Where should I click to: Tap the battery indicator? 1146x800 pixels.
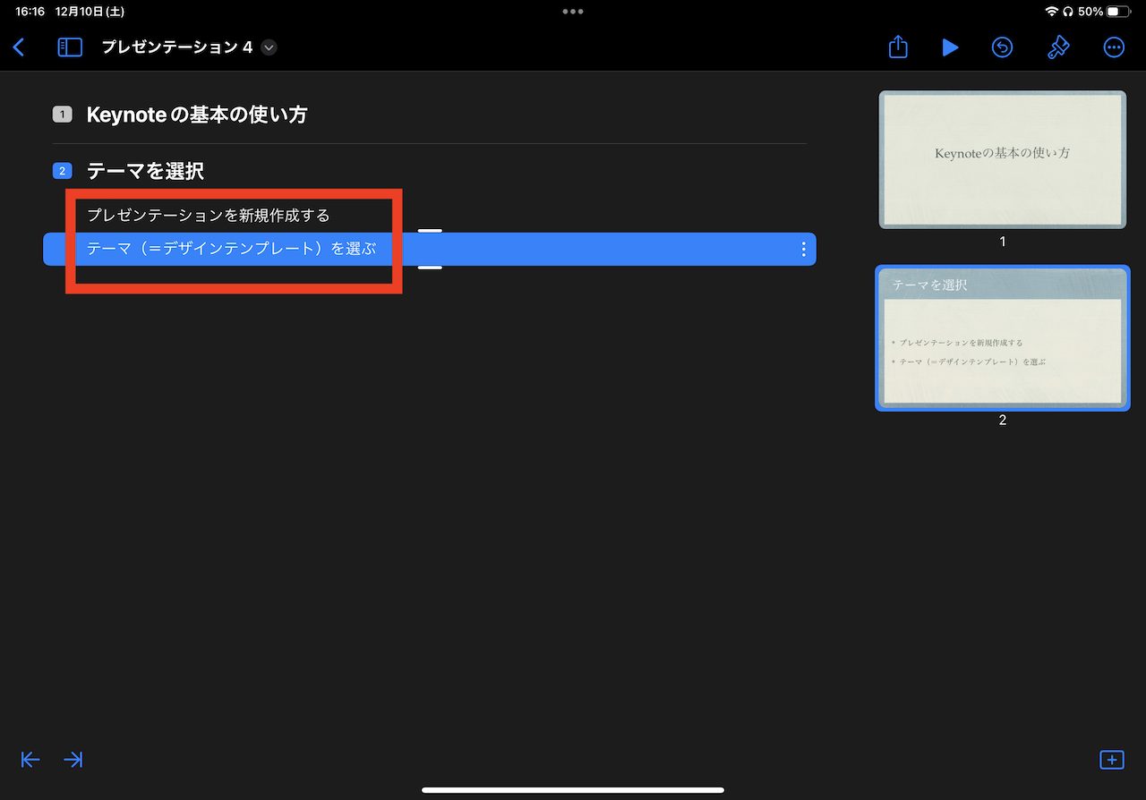[1118, 12]
